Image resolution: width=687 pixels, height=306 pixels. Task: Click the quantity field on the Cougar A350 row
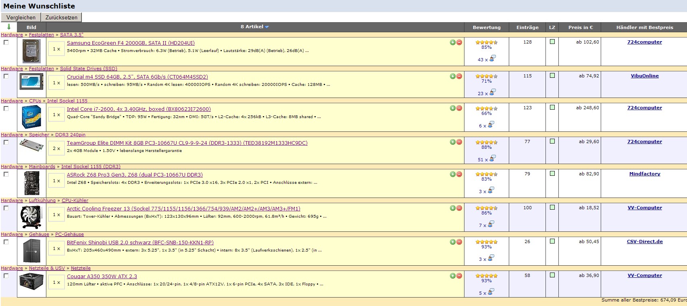click(x=56, y=282)
